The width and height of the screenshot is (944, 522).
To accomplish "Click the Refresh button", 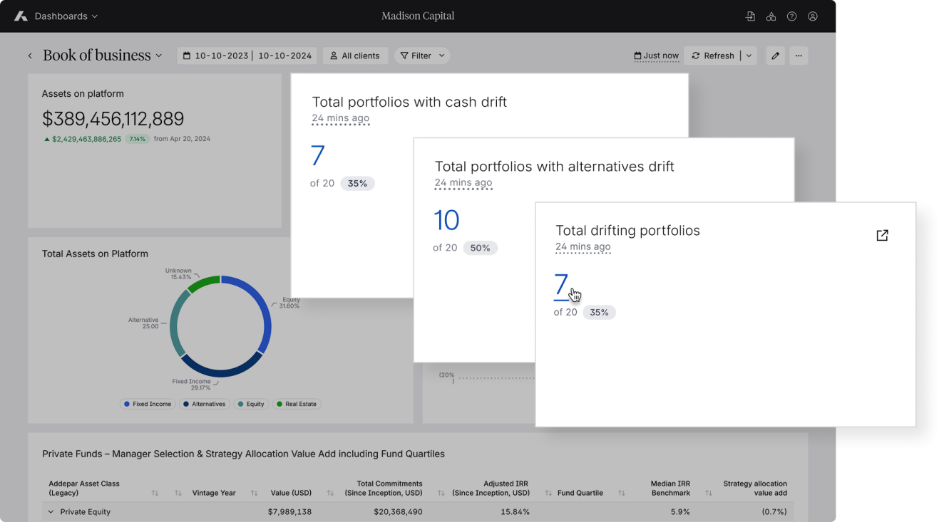I will 712,56.
